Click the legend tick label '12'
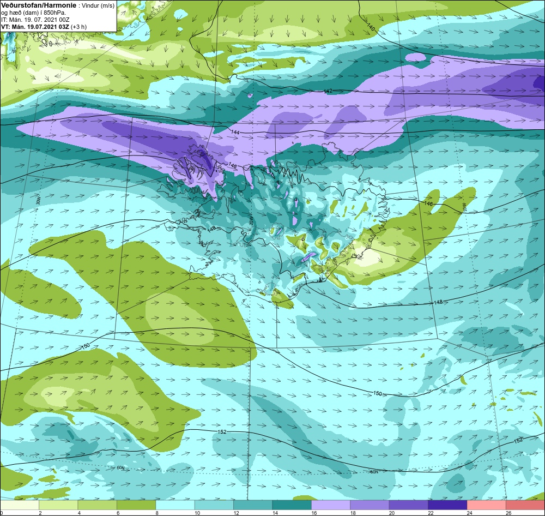The width and height of the screenshot is (545, 516). click(236, 513)
